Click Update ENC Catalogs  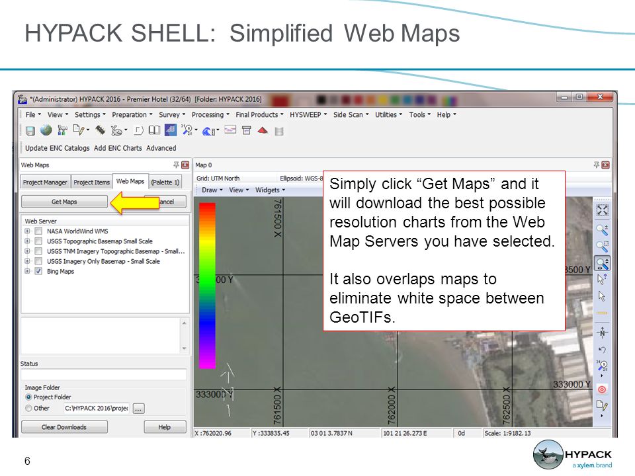point(57,148)
